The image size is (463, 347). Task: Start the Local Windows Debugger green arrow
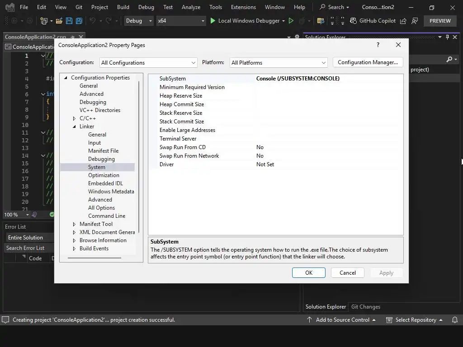(213, 21)
